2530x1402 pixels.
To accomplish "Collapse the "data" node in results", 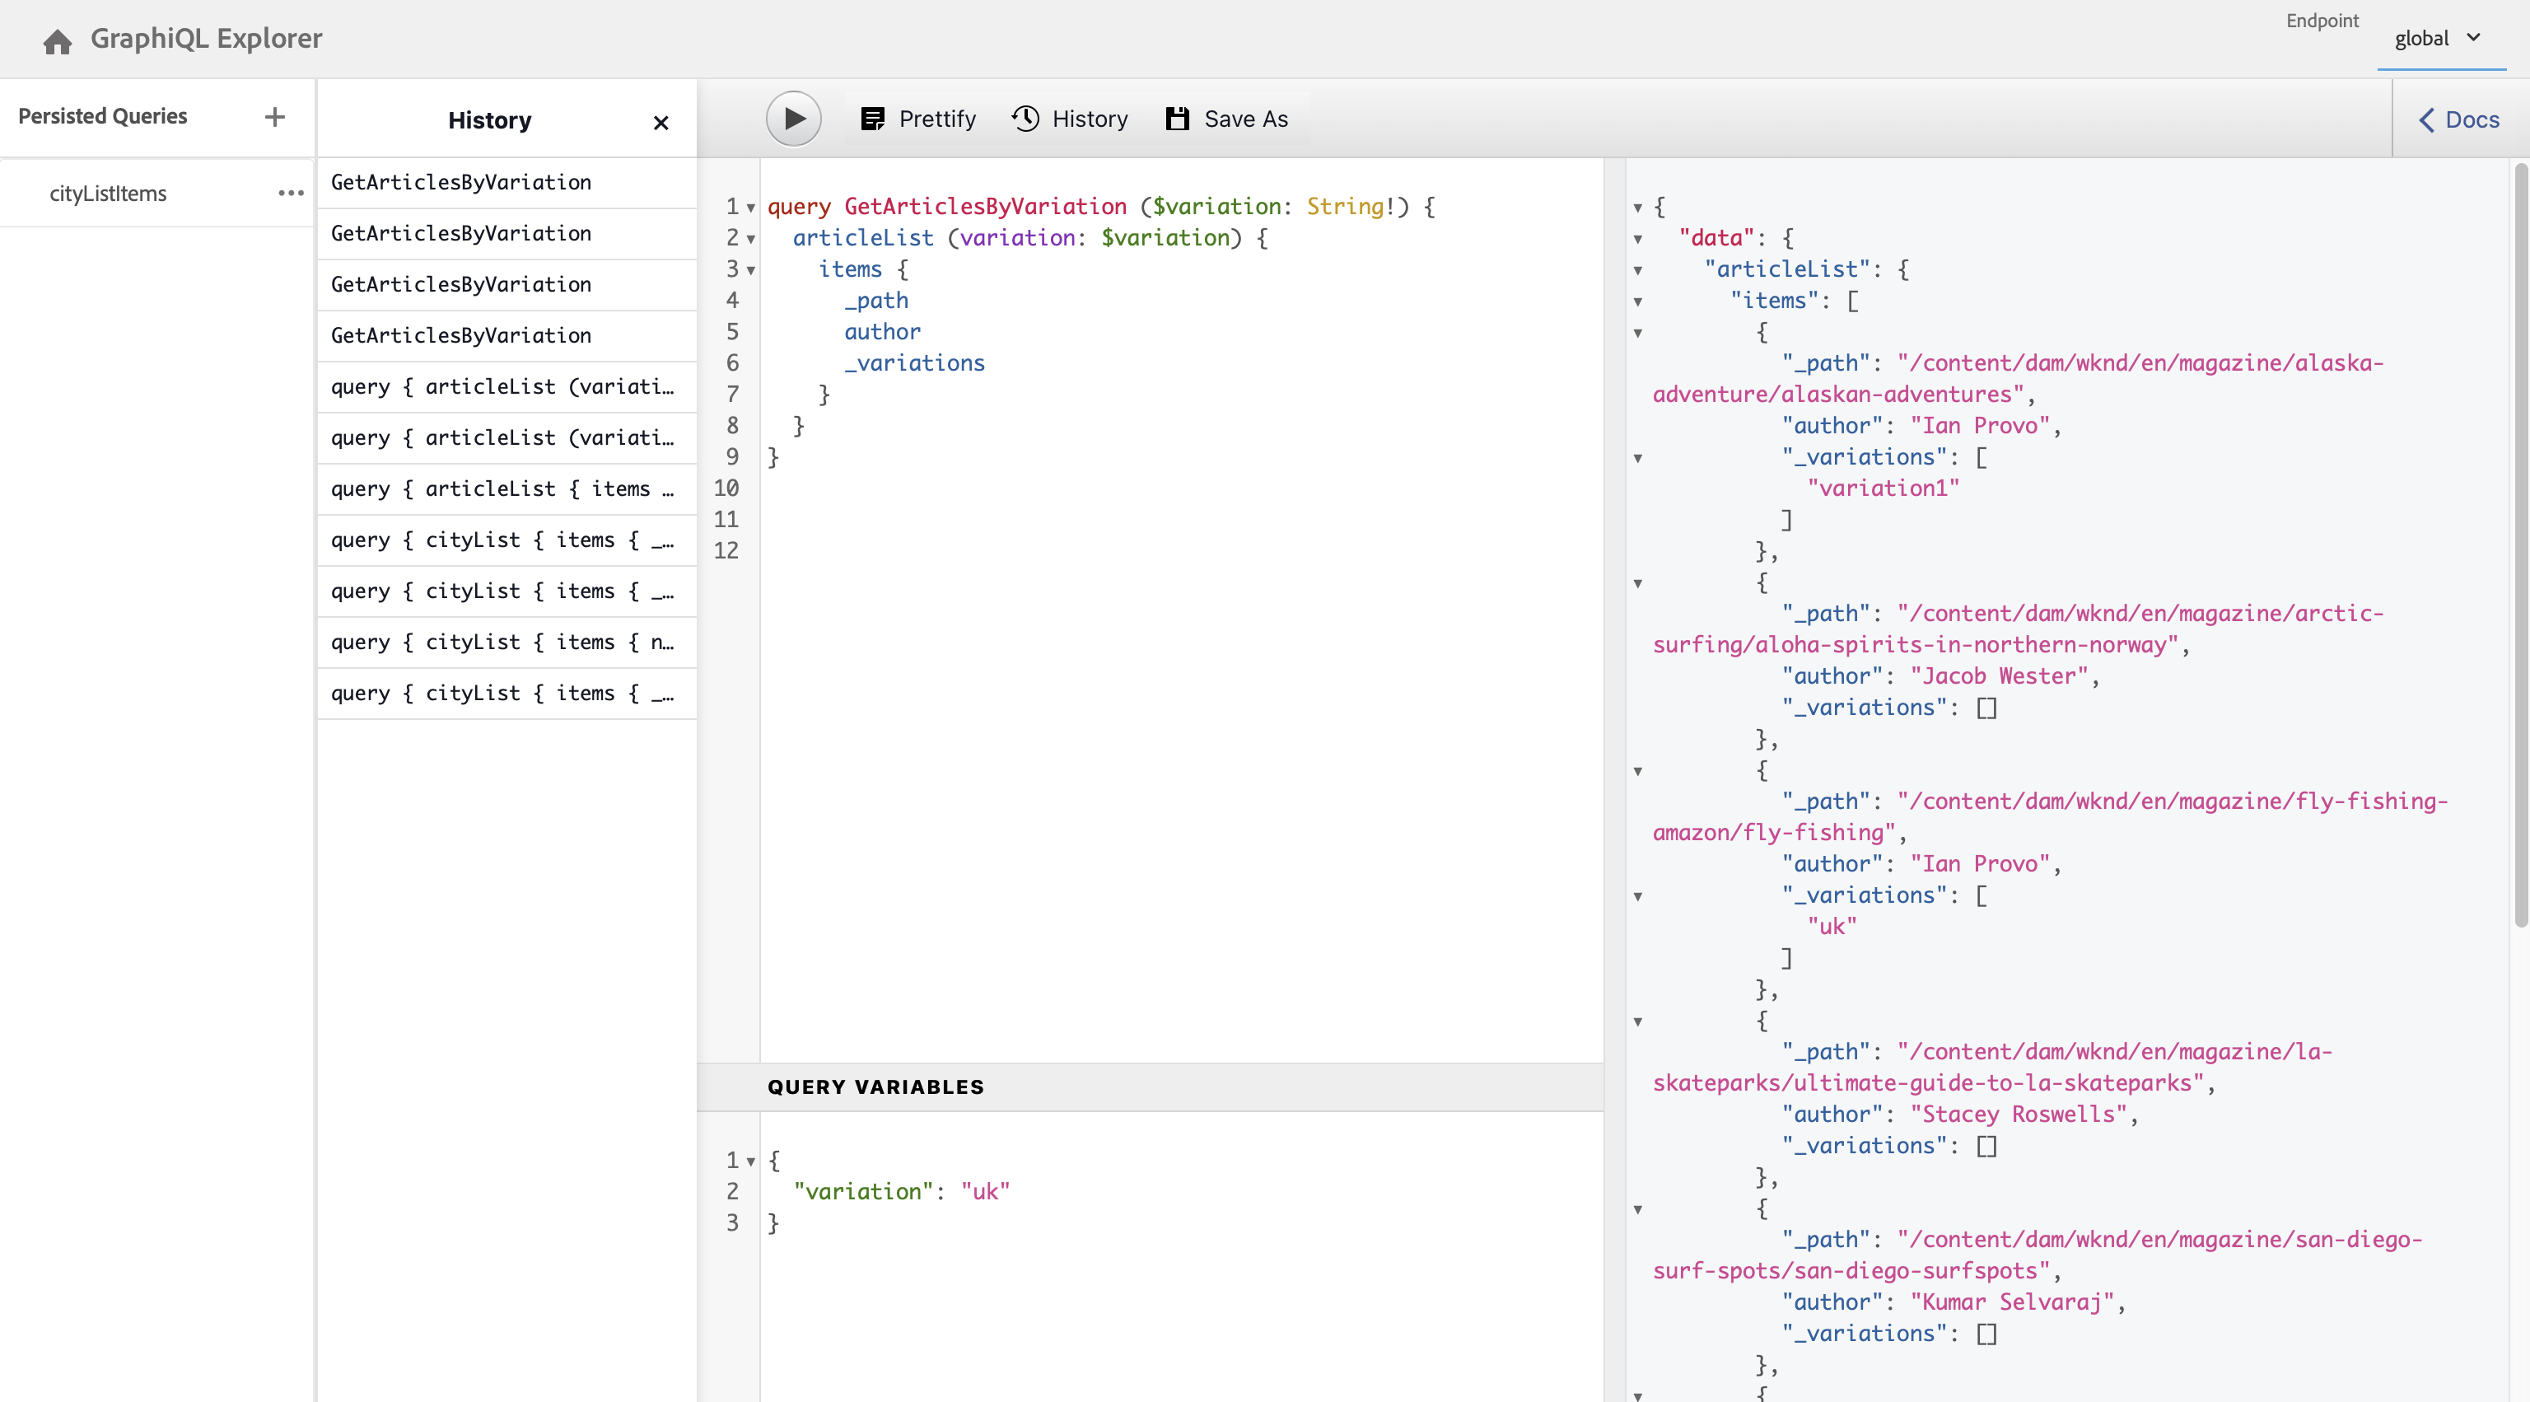I will [x=1637, y=239].
